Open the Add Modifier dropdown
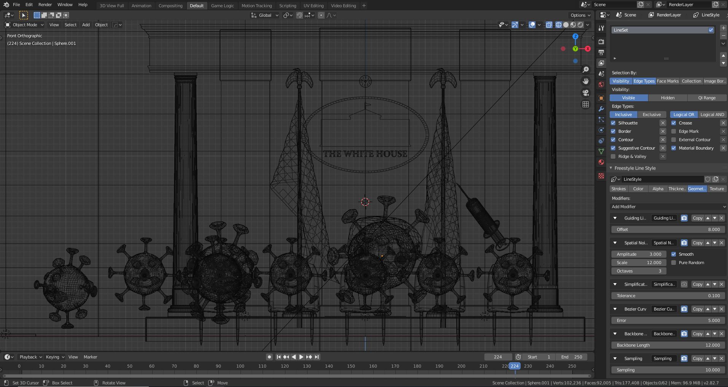 pos(669,207)
